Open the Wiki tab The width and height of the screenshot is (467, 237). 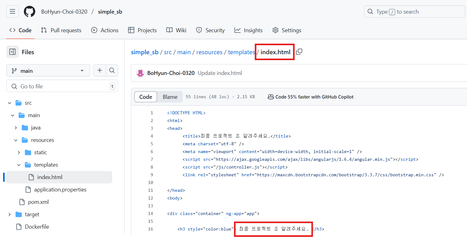[x=176, y=30]
